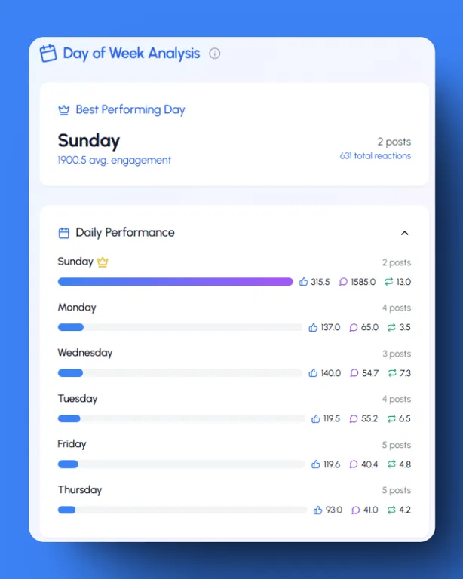Screen dimensions: 463x579
Task: Click Monday's engagement progress bar
Action: (x=179, y=328)
